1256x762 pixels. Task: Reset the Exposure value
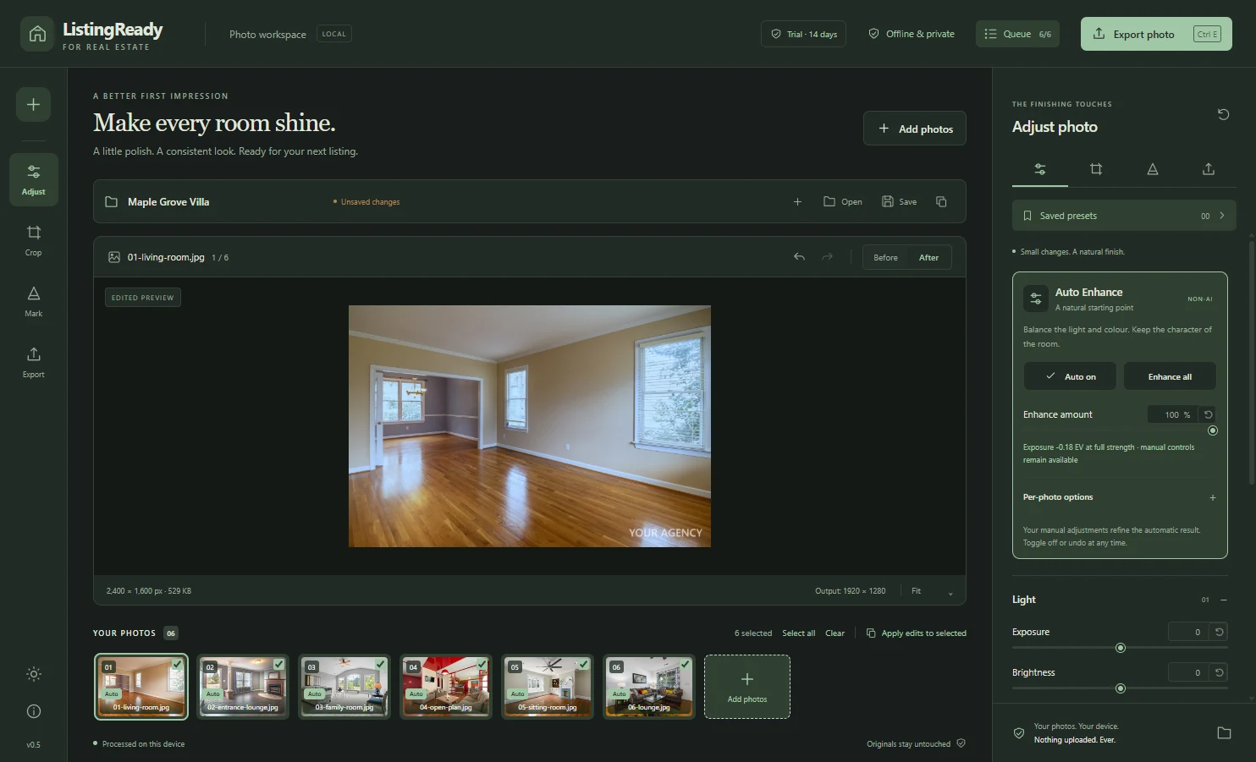click(x=1219, y=632)
